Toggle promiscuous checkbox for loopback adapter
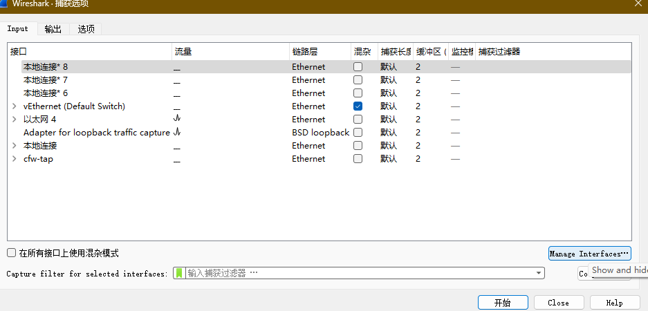 coord(358,133)
